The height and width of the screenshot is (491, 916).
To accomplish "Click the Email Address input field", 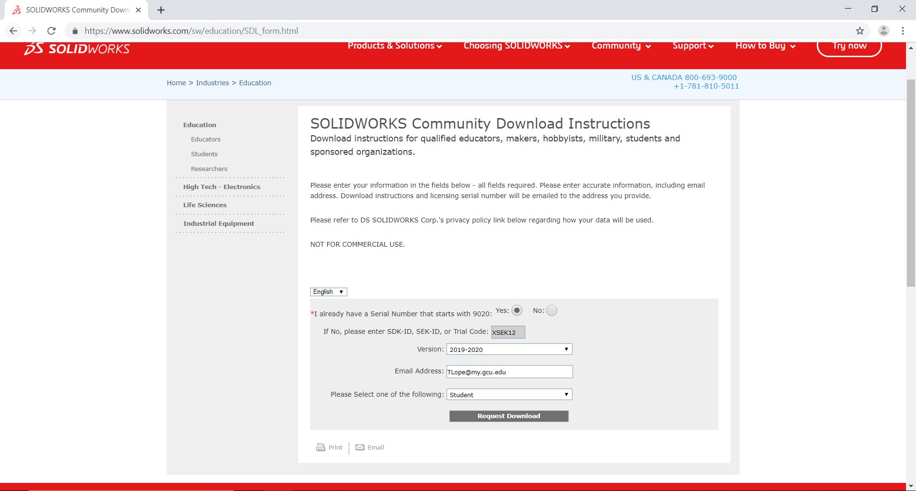I will pyautogui.click(x=510, y=372).
